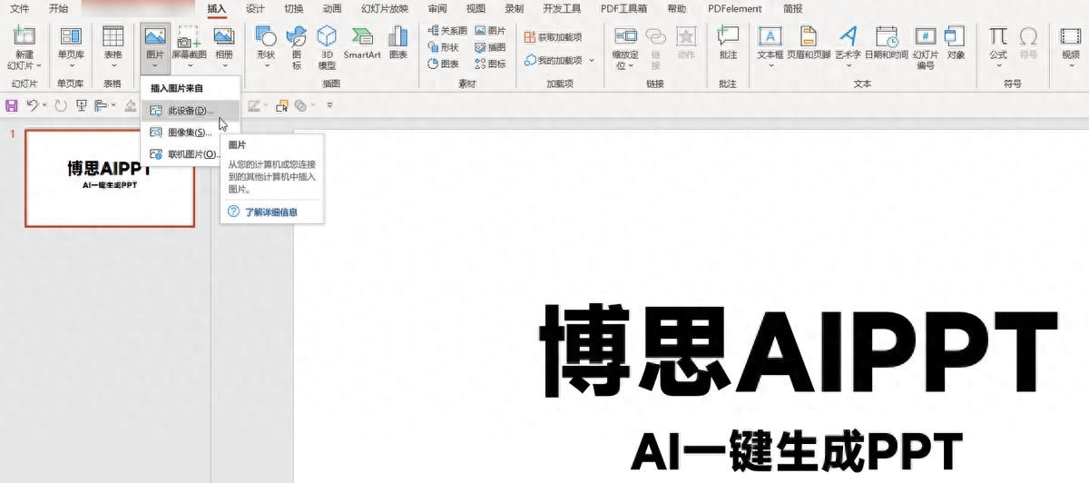The width and height of the screenshot is (1089, 483).
Task: Click the 图表 (Chart) ribbon icon
Action: click(397, 36)
